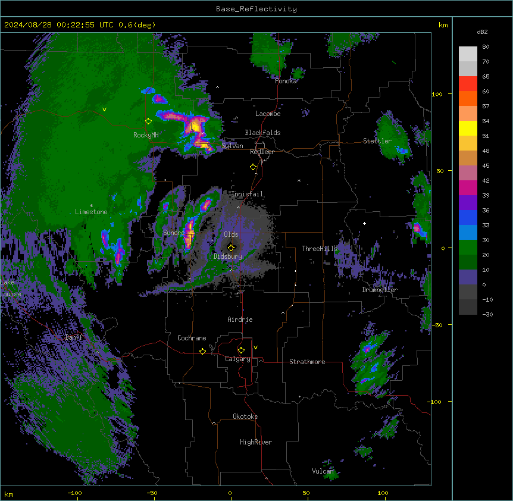The image size is (513, 501).
Task: Click the km unit label at top right
Action: (x=443, y=25)
